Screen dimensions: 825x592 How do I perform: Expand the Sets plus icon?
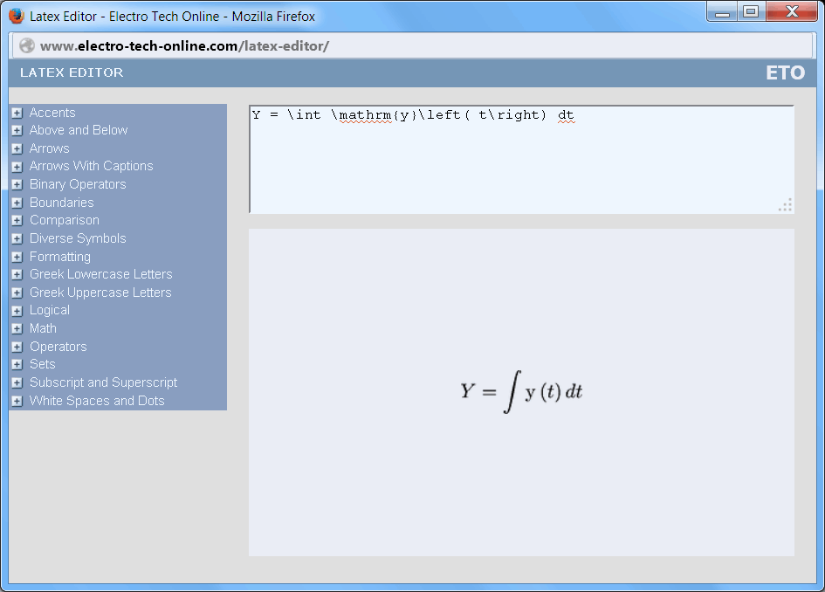17,365
